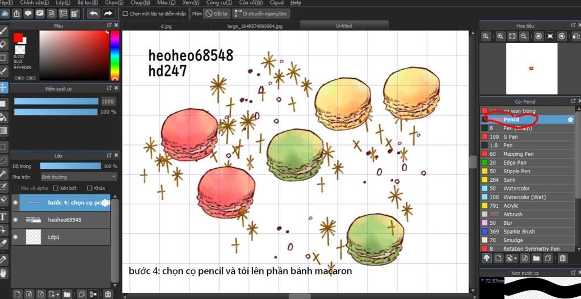The width and height of the screenshot is (581, 299).
Task: Click the share export icon
Action: pos(16,14)
